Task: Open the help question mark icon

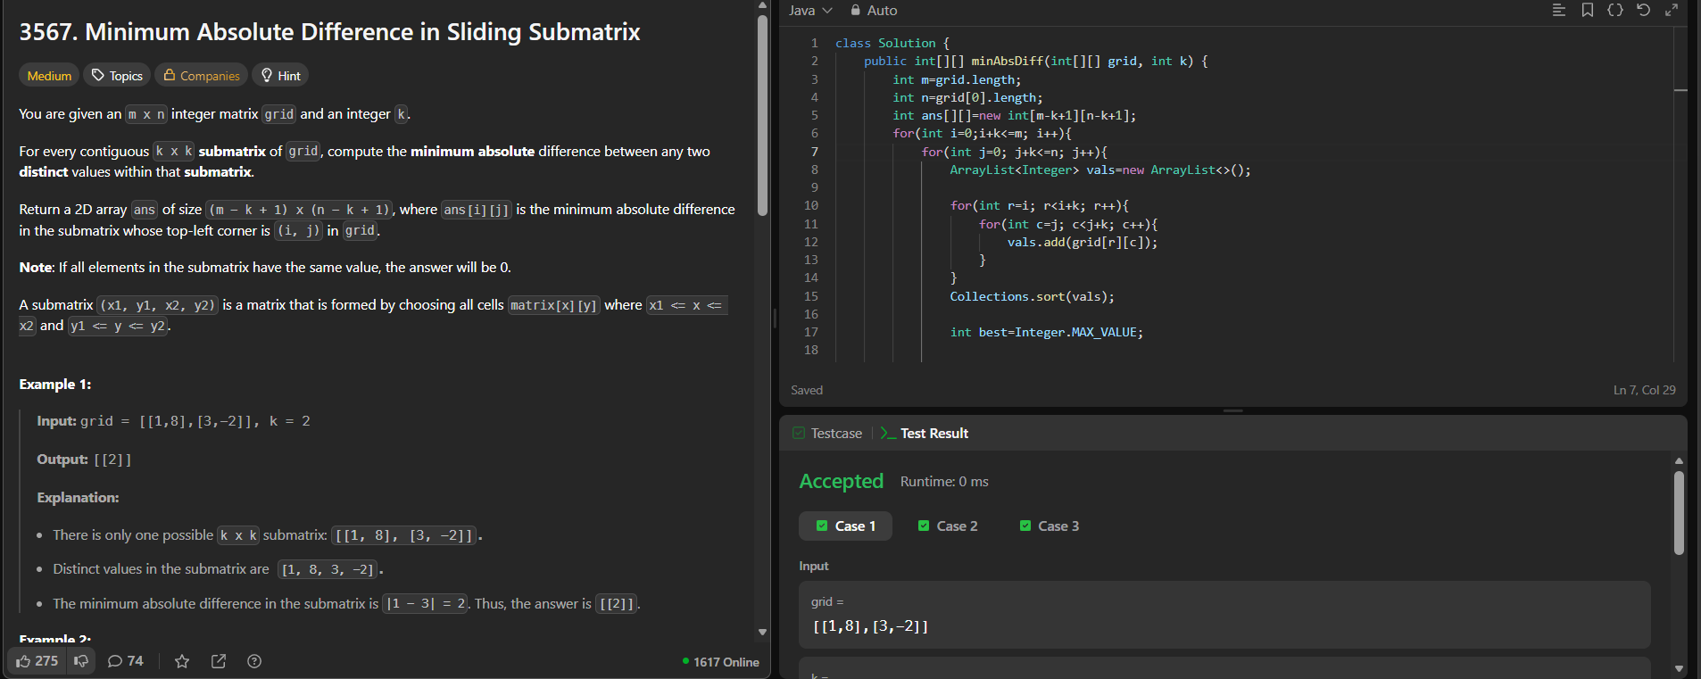Action: click(254, 661)
